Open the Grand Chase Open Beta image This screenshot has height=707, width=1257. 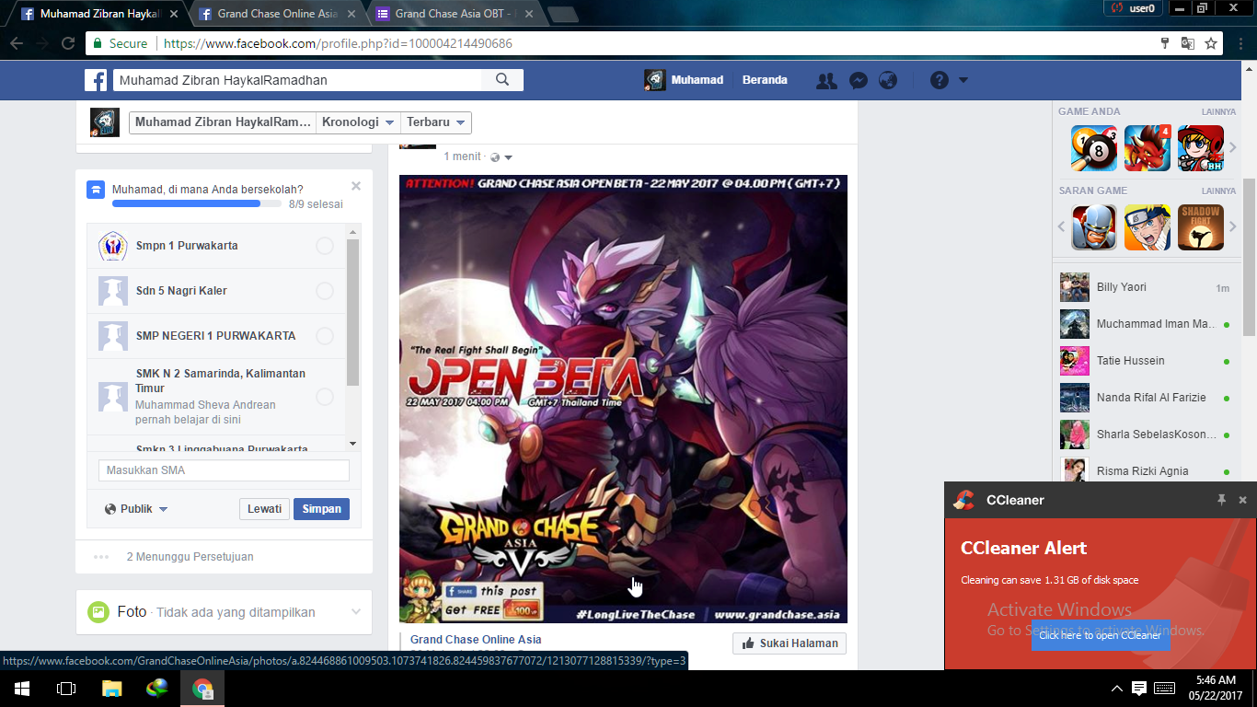(623, 399)
